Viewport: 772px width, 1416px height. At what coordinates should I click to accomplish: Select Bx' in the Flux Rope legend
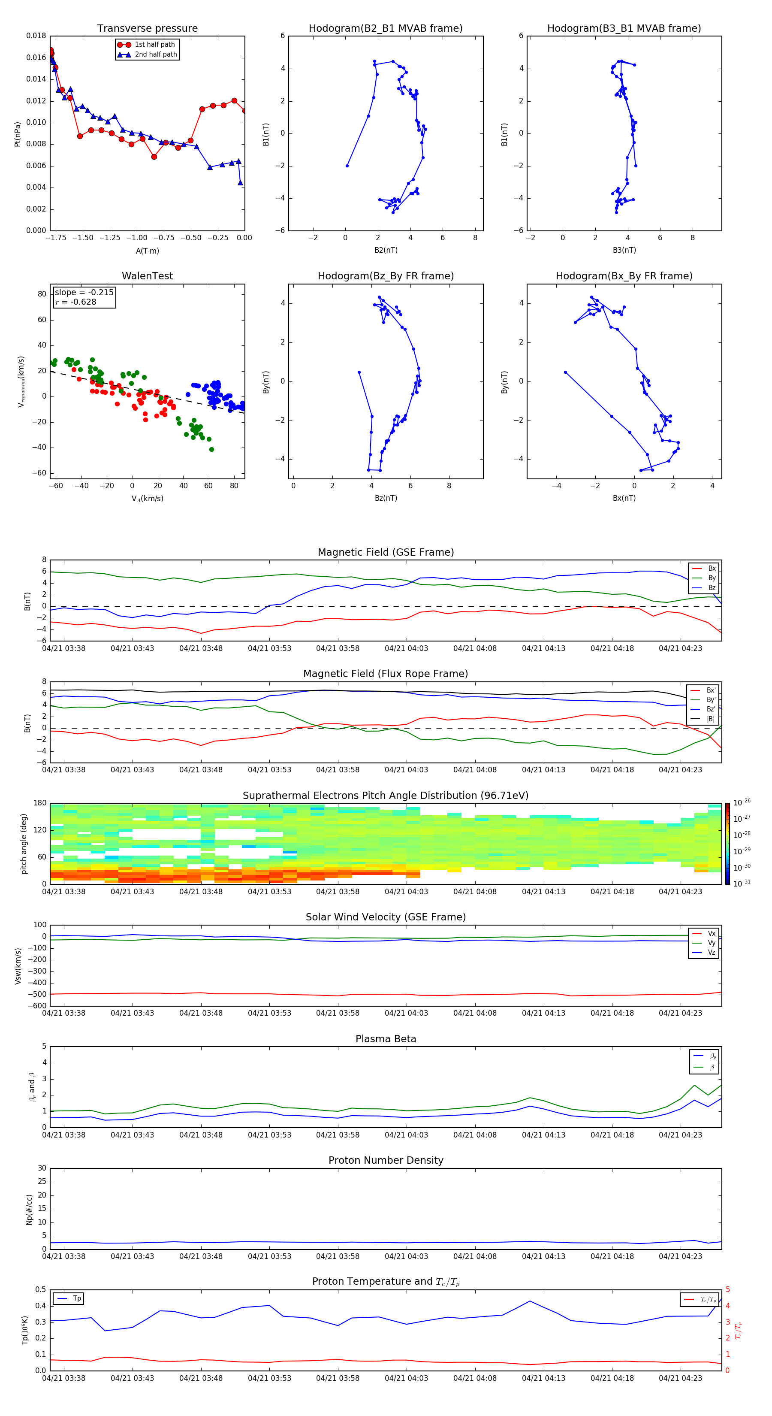703,690
